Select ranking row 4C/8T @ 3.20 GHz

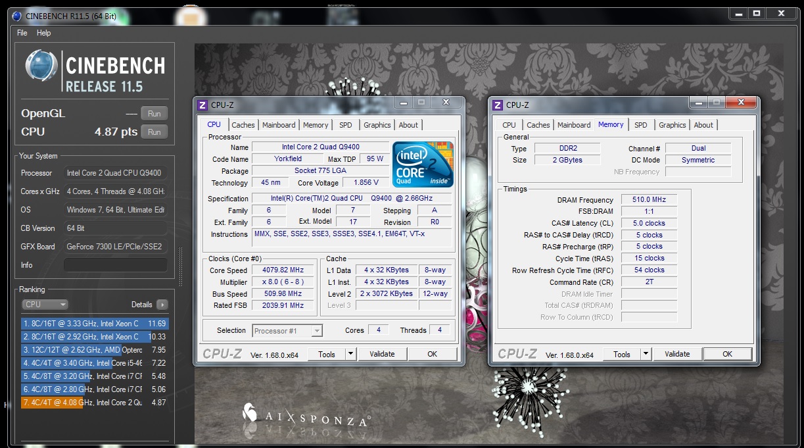[x=95, y=376]
